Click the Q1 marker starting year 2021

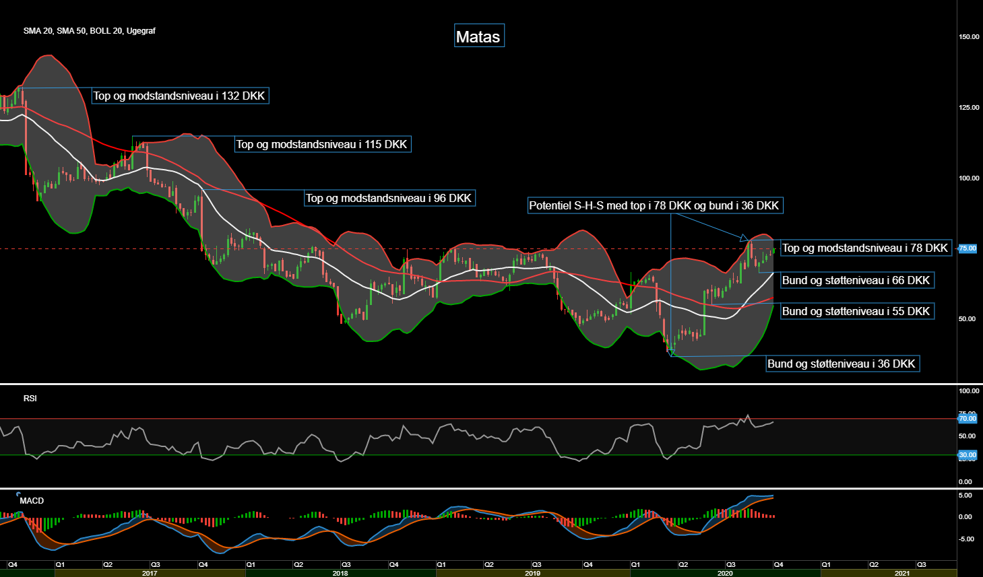pos(826,565)
